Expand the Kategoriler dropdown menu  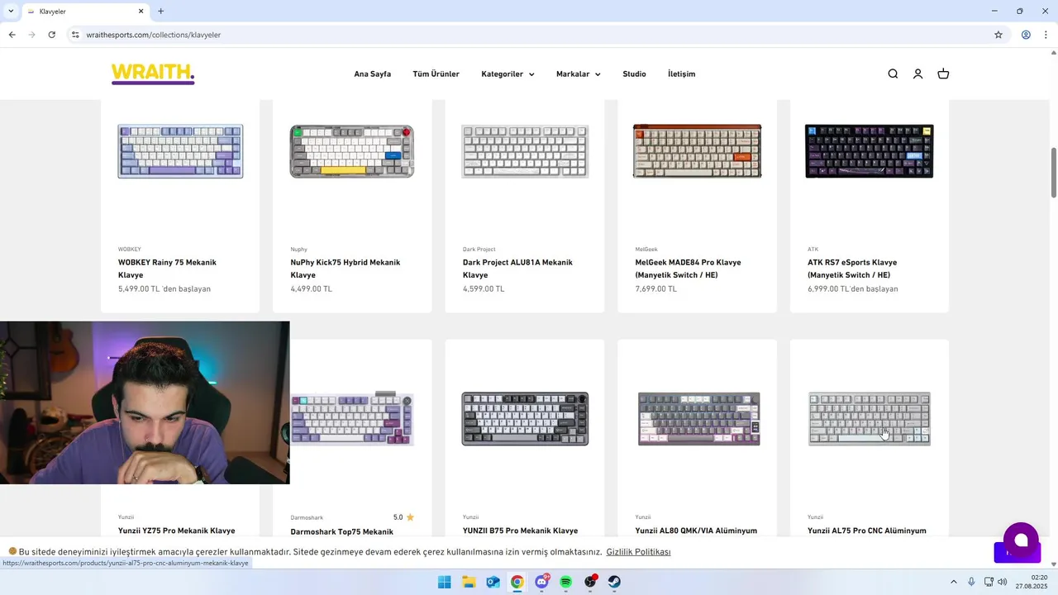(x=508, y=74)
